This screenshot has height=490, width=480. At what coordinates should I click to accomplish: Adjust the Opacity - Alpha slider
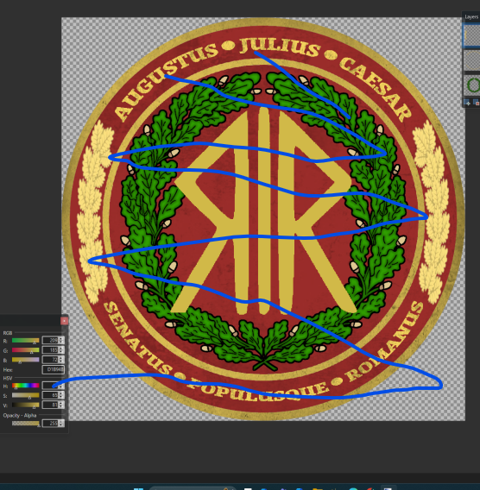(26, 424)
